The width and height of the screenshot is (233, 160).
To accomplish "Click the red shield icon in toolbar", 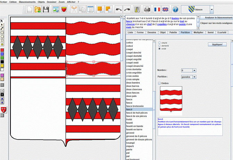I will (64, 10).
